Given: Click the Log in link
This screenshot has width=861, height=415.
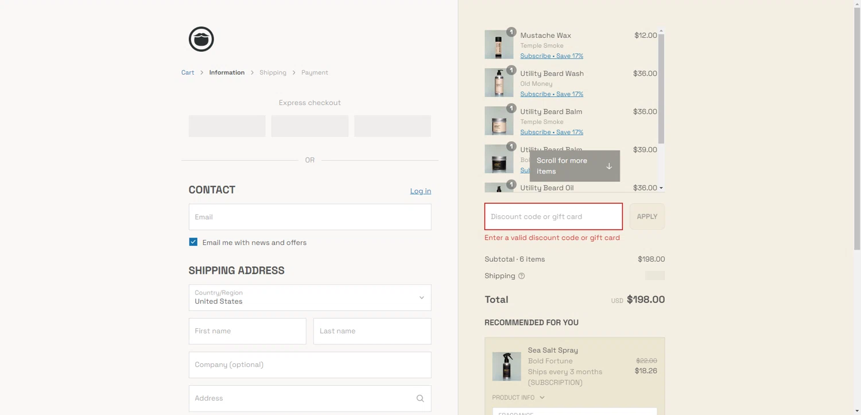Looking at the screenshot, I should (x=420, y=191).
